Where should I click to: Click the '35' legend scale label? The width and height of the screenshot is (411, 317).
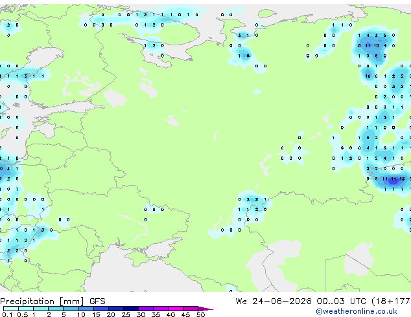pyautogui.click(x=156, y=314)
